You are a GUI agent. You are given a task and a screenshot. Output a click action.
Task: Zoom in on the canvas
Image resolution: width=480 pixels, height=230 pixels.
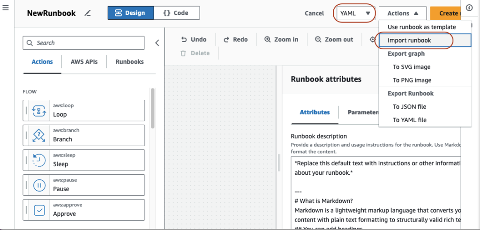coord(281,39)
